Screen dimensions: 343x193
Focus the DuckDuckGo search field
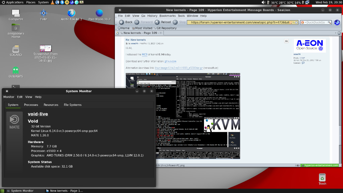pyautogui.click(x=316, y=22)
